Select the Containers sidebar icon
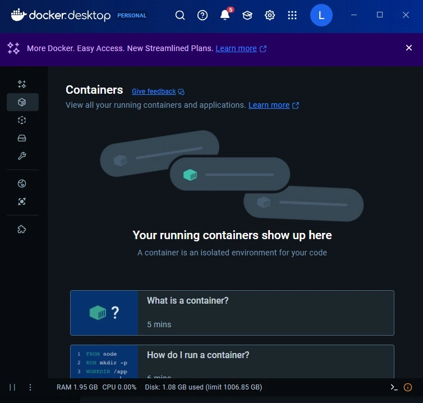 pyautogui.click(x=22, y=102)
